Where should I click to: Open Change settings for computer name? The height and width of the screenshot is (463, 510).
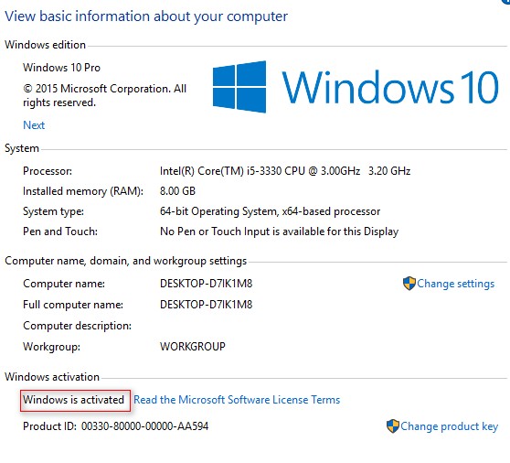click(455, 284)
